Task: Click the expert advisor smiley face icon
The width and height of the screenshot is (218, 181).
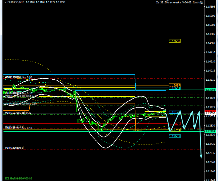Action: pyautogui.click(x=201, y=3)
